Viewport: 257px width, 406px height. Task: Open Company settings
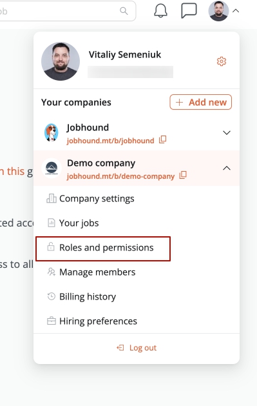[x=90, y=199]
